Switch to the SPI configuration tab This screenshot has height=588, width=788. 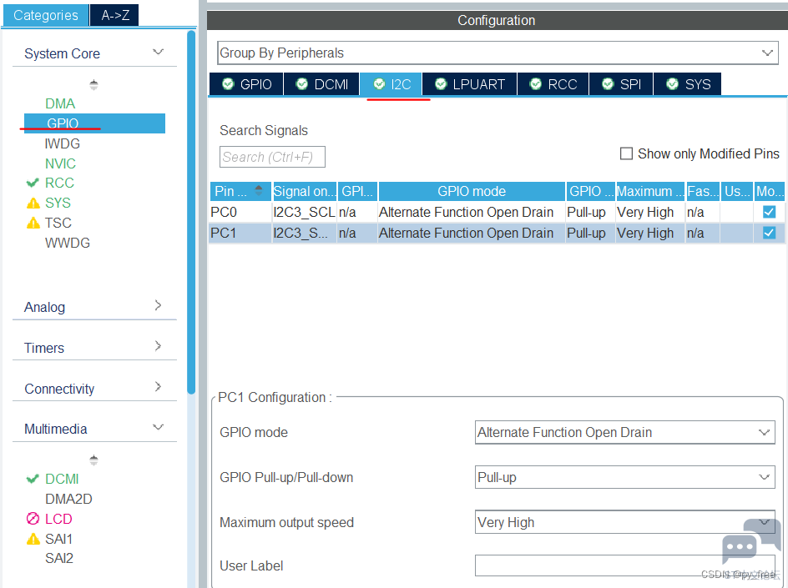tap(621, 84)
